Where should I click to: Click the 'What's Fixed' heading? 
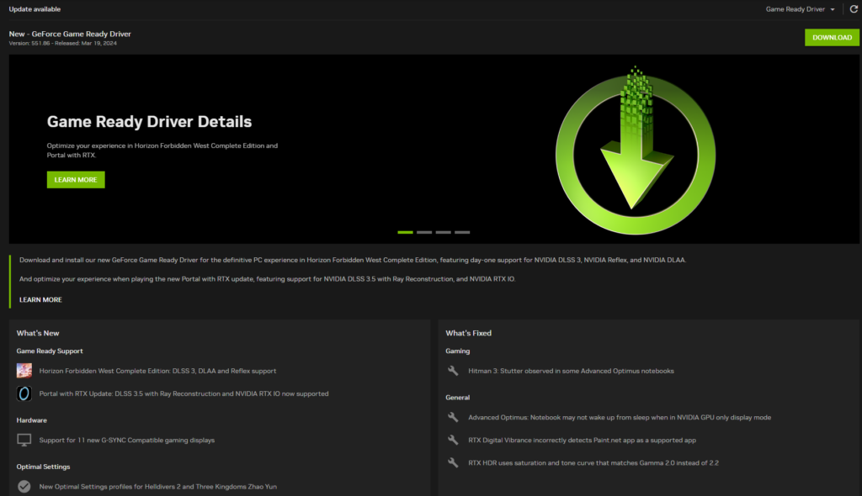(x=468, y=333)
